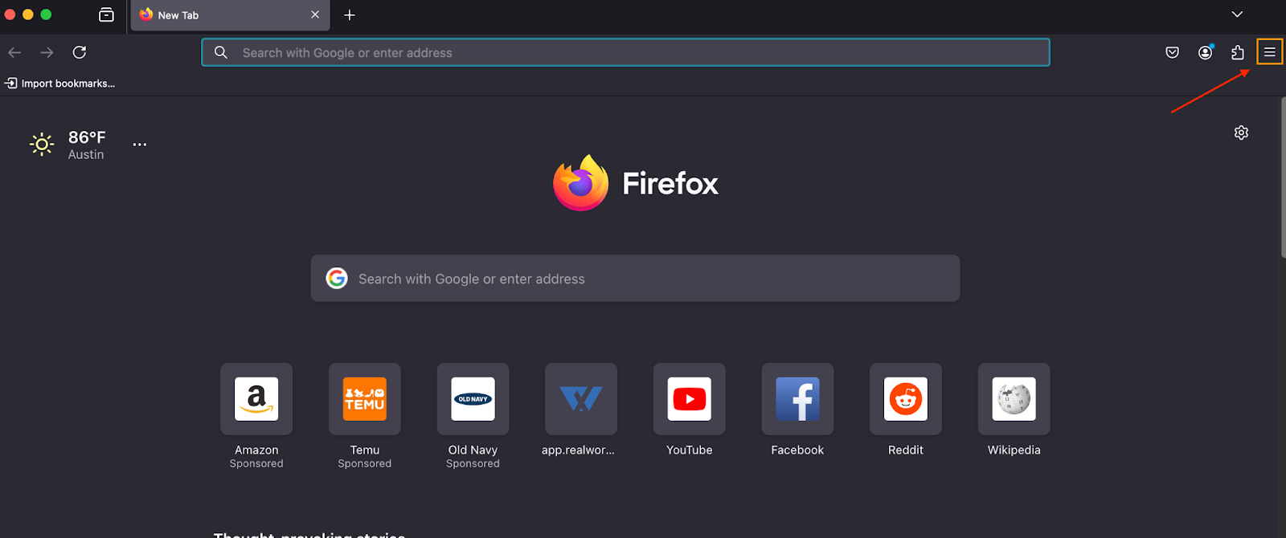Close the New Tab tab
Image resolution: width=1286 pixels, height=538 pixels.
[x=315, y=14]
